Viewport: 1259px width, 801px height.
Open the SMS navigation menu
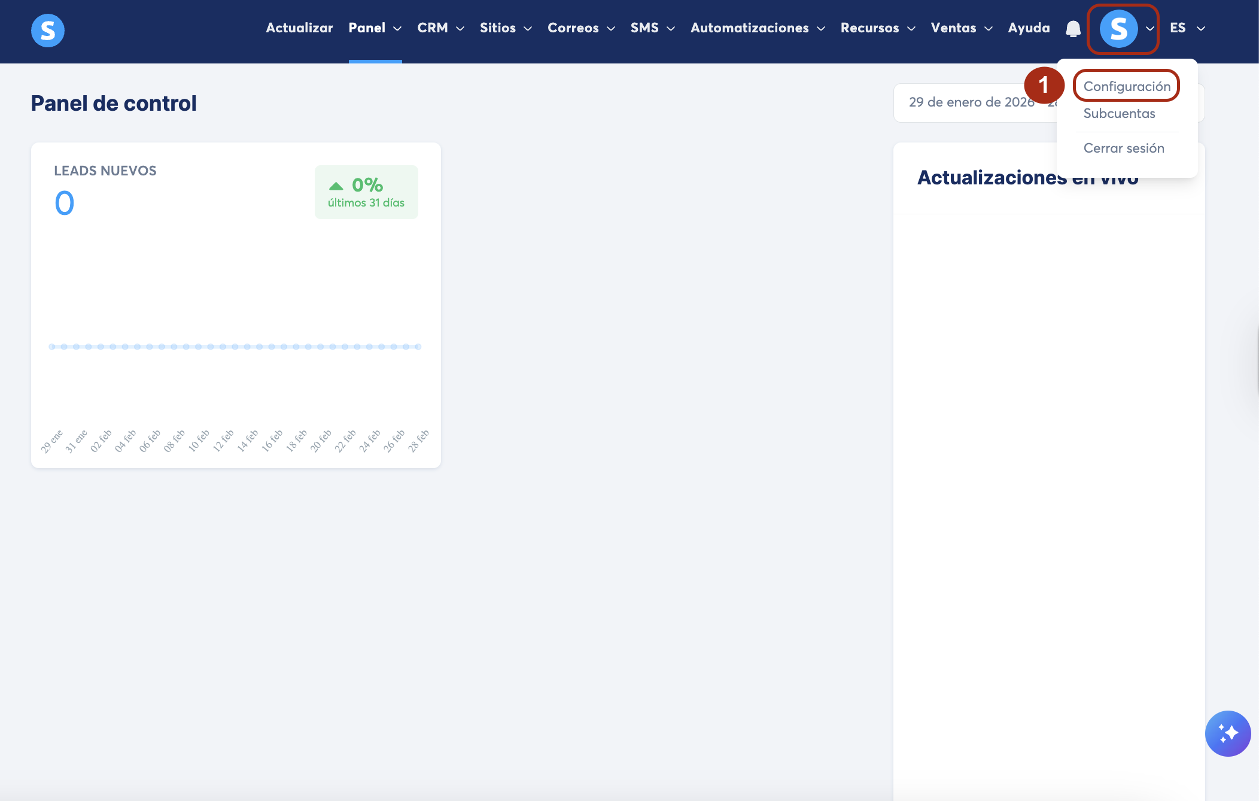pos(652,28)
